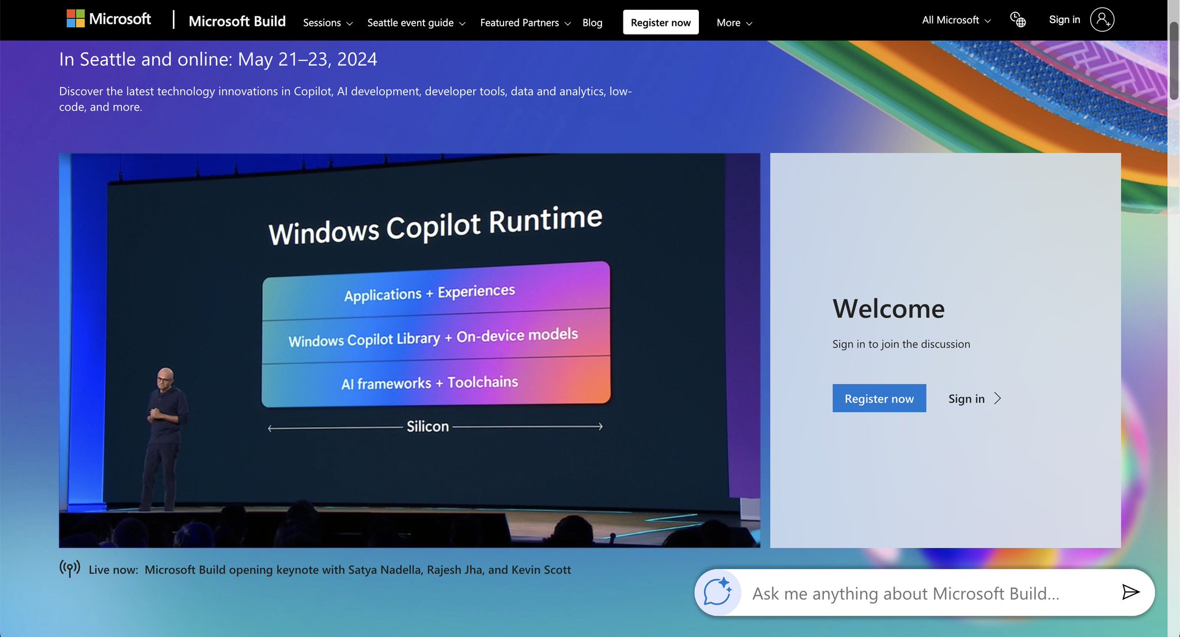
Task: Open the language and timezone globe icon
Action: tap(1018, 20)
